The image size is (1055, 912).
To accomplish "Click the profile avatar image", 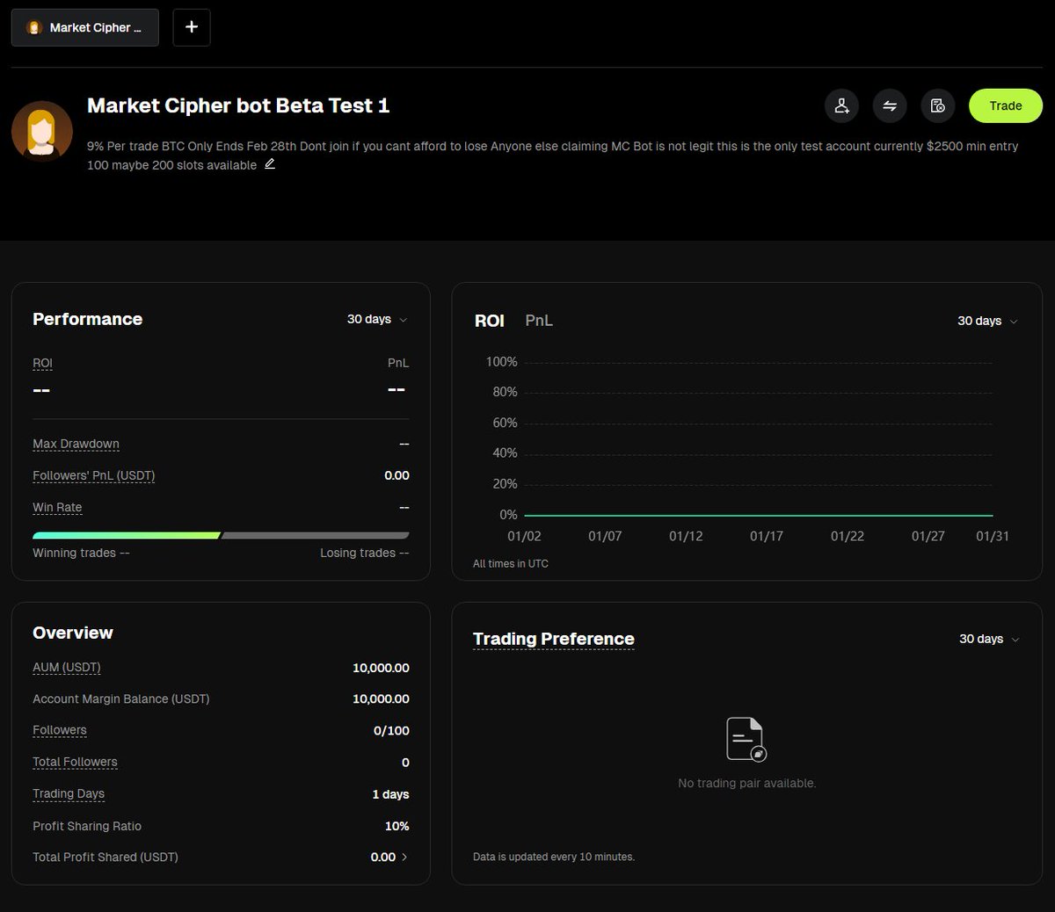I will (42, 131).
